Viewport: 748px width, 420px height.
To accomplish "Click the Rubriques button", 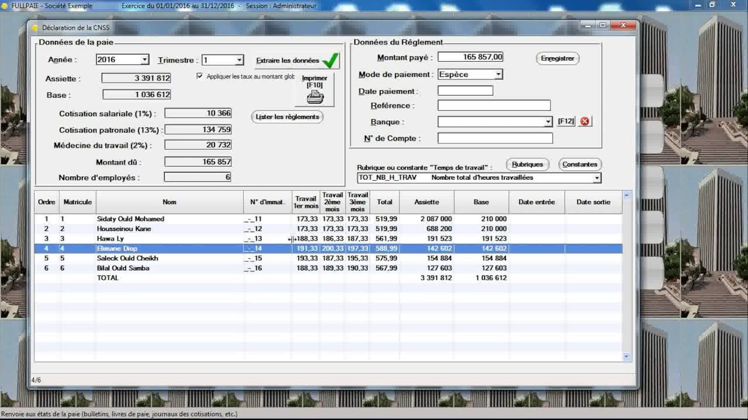I will 527,164.
